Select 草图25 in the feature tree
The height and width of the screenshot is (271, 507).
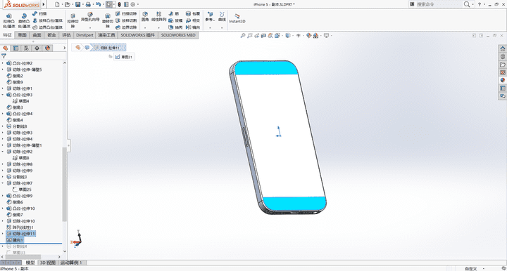coord(22,190)
